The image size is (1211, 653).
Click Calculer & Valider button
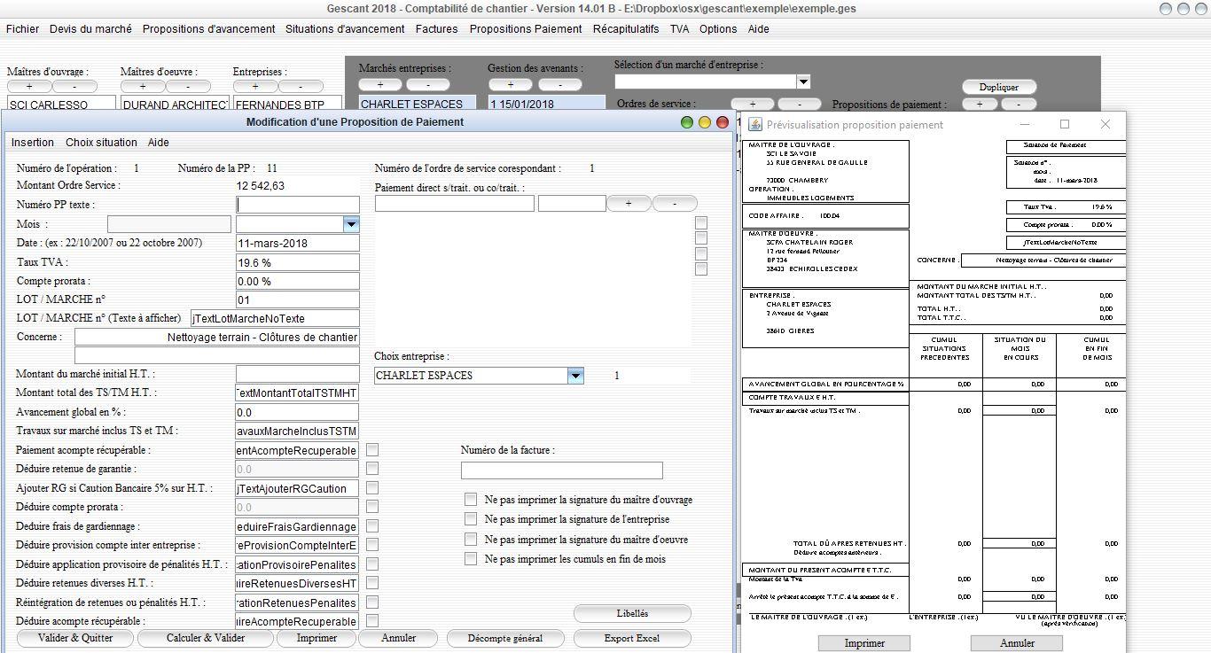(206, 638)
